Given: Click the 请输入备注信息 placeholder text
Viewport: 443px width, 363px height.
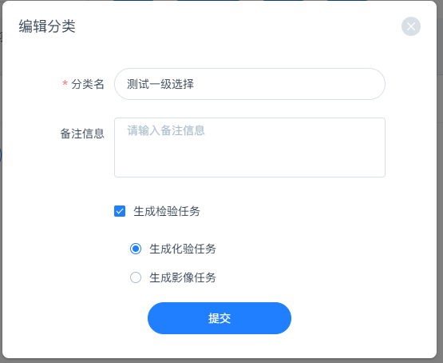Looking at the screenshot, I should click(166, 130).
